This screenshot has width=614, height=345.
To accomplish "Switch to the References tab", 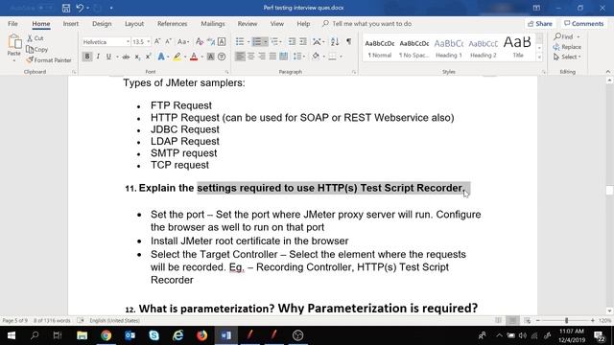I will [x=173, y=23].
